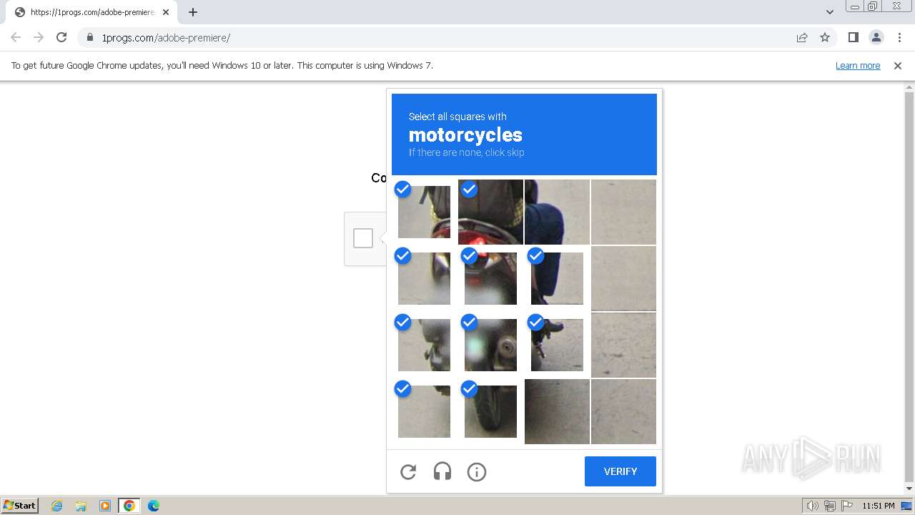The image size is (915, 515).
Task: Open captcha help info icon
Action: [x=477, y=471]
